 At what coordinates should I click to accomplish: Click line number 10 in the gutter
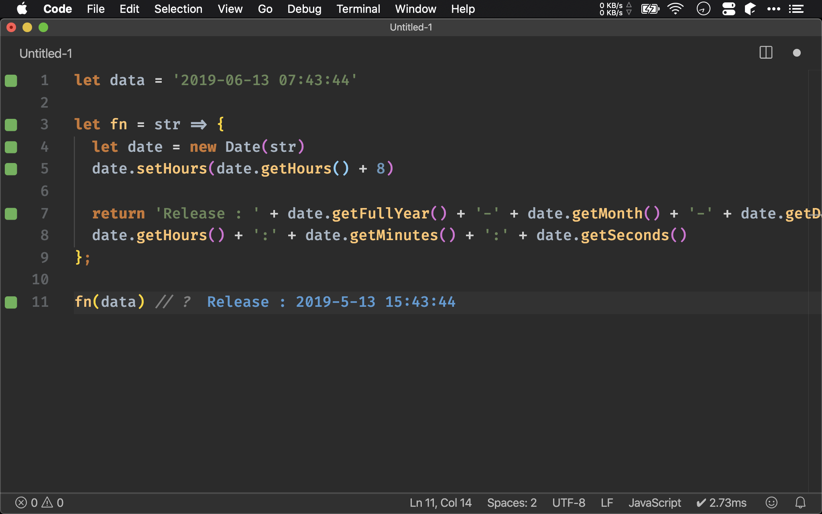(40, 279)
